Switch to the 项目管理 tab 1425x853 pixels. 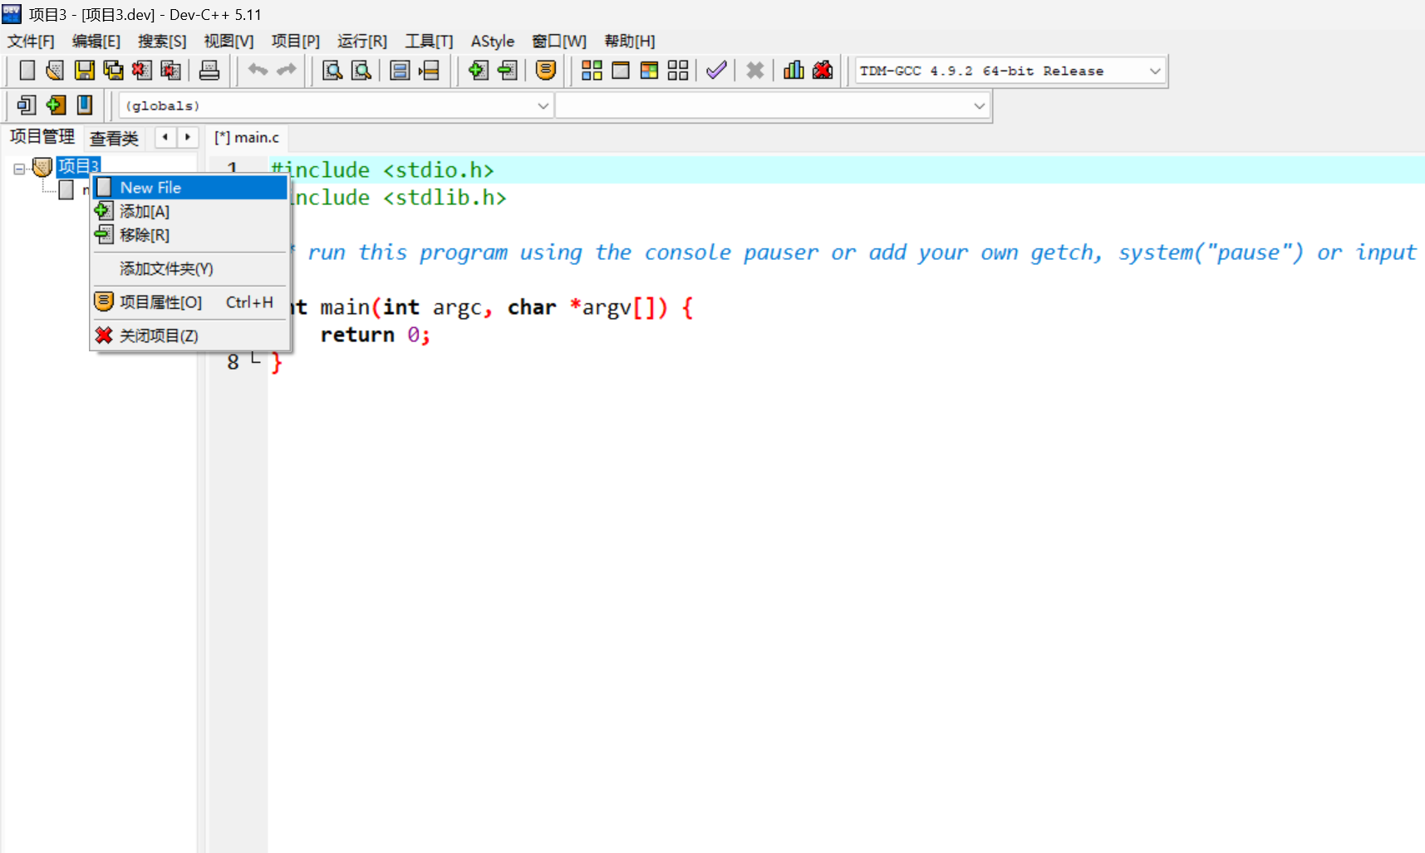coord(42,137)
